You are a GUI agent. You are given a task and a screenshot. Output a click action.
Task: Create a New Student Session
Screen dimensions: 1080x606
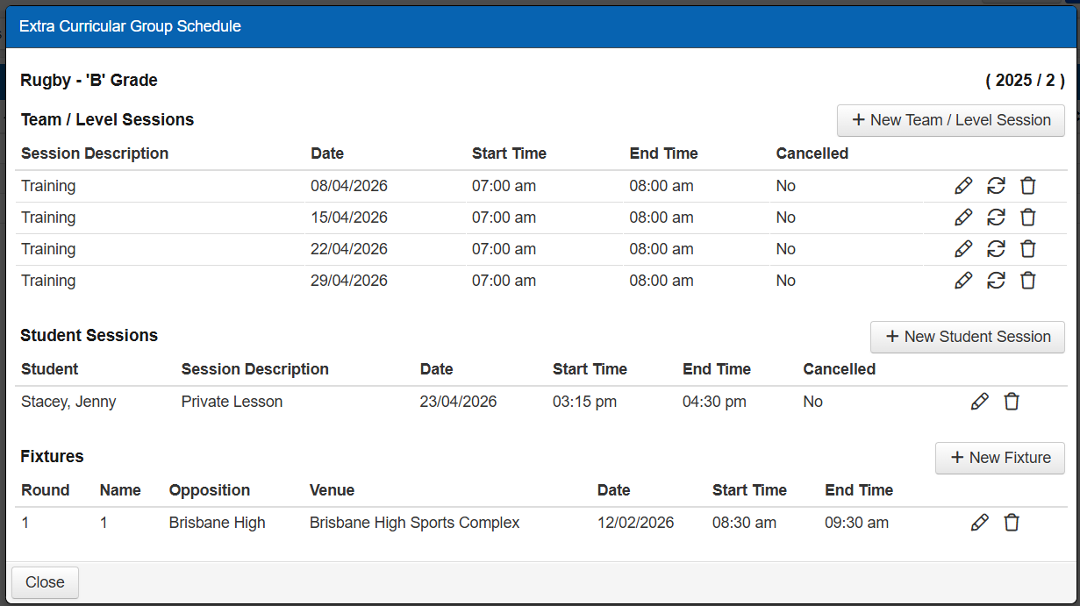pyautogui.click(x=967, y=337)
